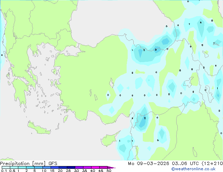
Task: Click the '20' legend value label
Action: [x=60, y=171]
